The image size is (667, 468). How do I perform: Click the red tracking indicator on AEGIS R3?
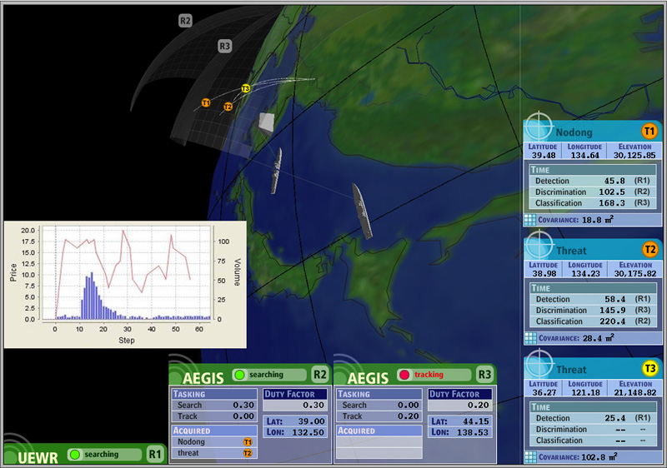tap(404, 375)
